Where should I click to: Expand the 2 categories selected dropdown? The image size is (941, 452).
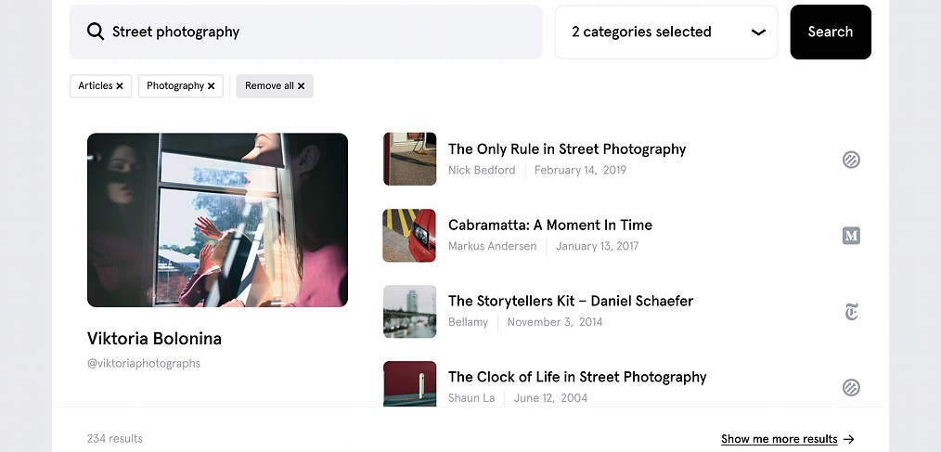click(x=666, y=32)
